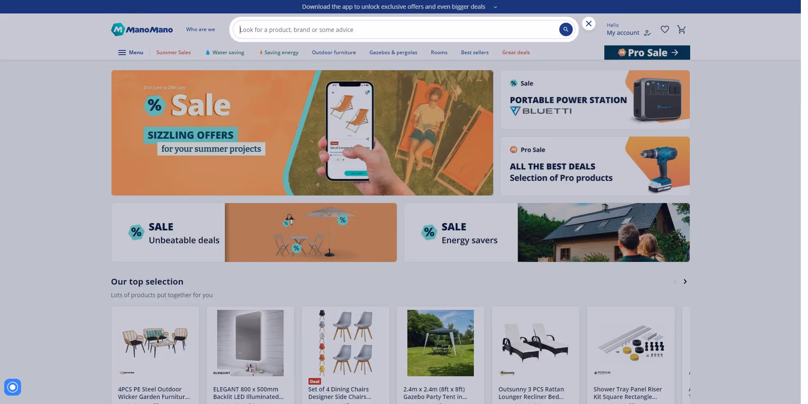Click the wicker garden furniture product image
The width and height of the screenshot is (808, 404).
[155, 343]
